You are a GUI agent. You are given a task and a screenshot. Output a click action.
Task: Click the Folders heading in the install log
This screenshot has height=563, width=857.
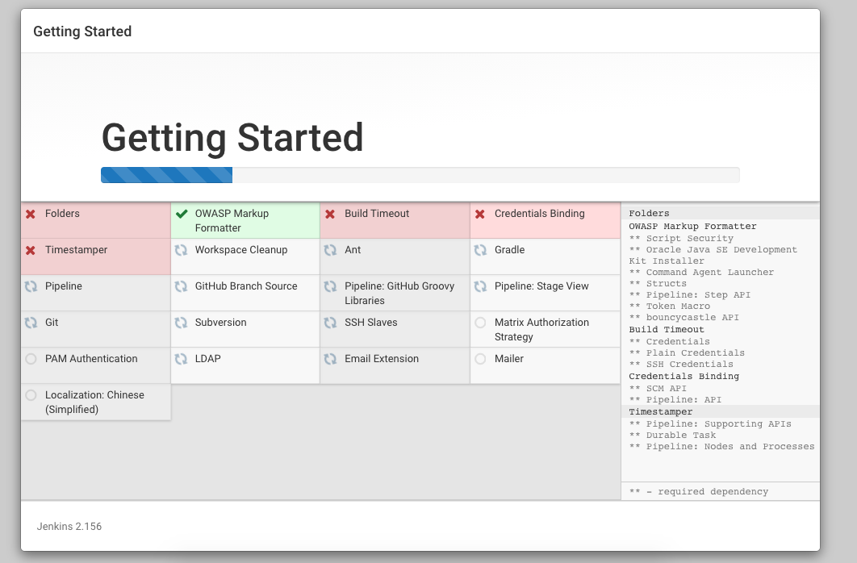649,214
